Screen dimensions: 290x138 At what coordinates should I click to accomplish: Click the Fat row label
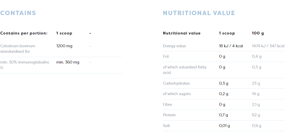pyautogui.click(x=166, y=57)
